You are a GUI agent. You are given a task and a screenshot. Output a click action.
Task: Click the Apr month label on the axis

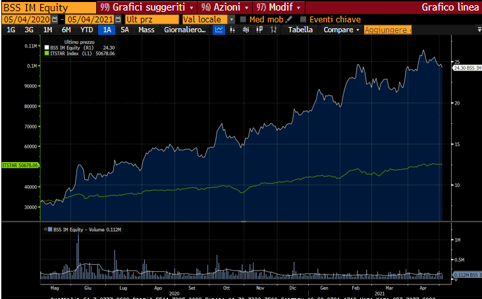pos(423,288)
